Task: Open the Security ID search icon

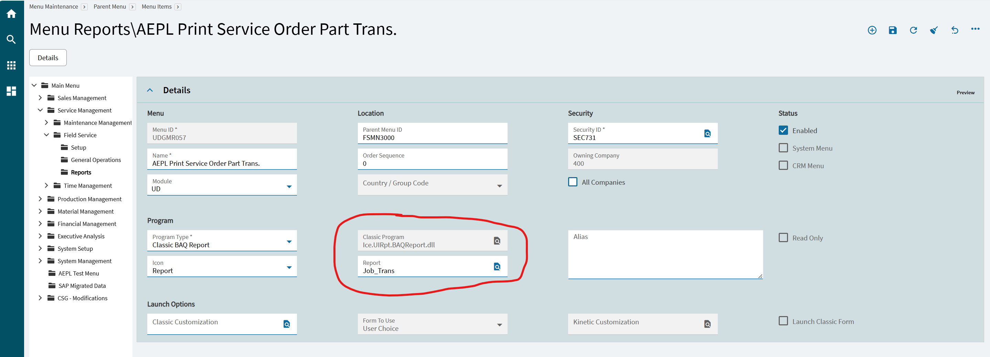Action: point(707,133)
